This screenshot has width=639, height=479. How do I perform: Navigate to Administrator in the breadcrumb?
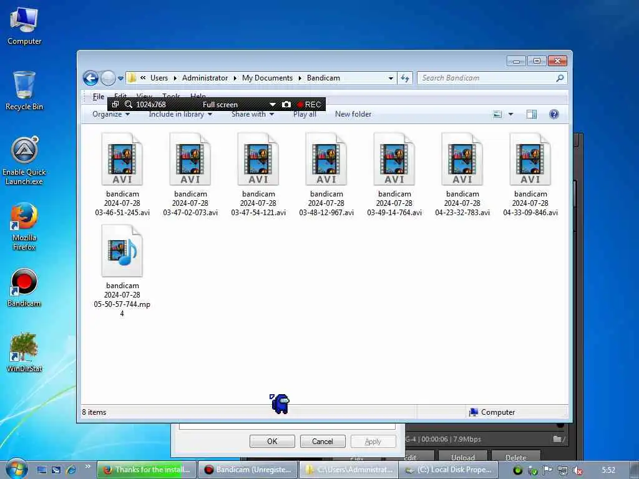tap(205, 78)
